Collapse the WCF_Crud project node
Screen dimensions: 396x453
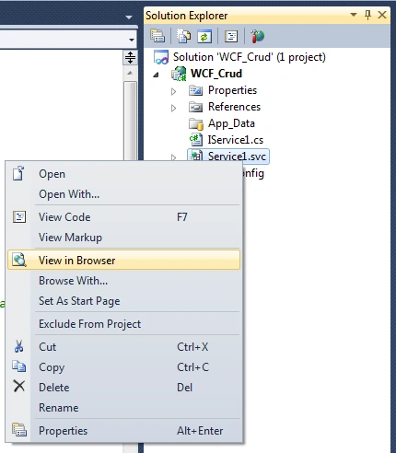[157, 75]
